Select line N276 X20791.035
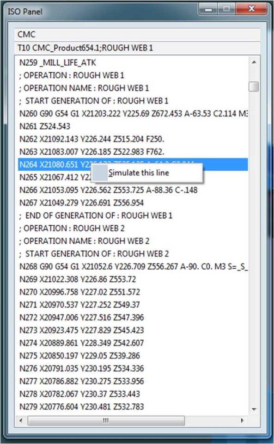 pyautogui.click(x=133, y=369)
